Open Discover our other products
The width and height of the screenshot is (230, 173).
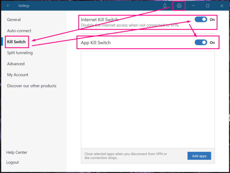pyautogui.click(x=32, y=86)
